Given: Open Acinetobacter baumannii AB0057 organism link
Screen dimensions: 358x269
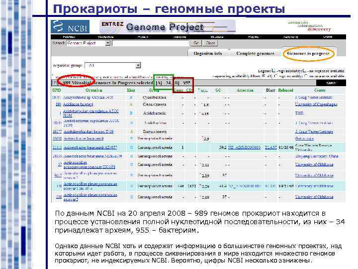Looking at the screenshot, I should (x=90, y=147).
